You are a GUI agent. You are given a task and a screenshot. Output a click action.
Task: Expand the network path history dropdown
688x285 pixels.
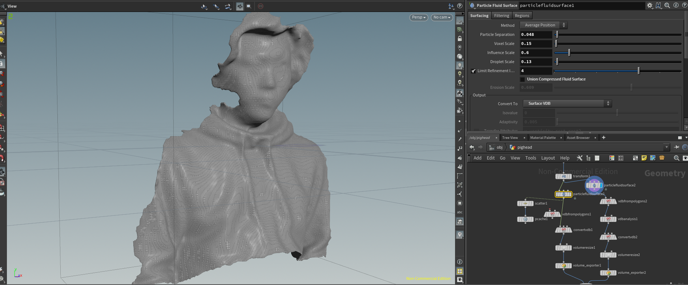coord(667,147)
